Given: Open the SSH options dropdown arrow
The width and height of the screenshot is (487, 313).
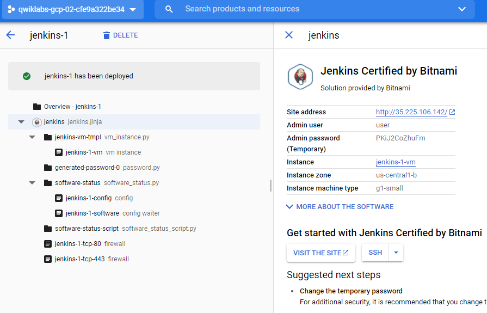Looking at the screenshot, I should (x=396, y=253).
